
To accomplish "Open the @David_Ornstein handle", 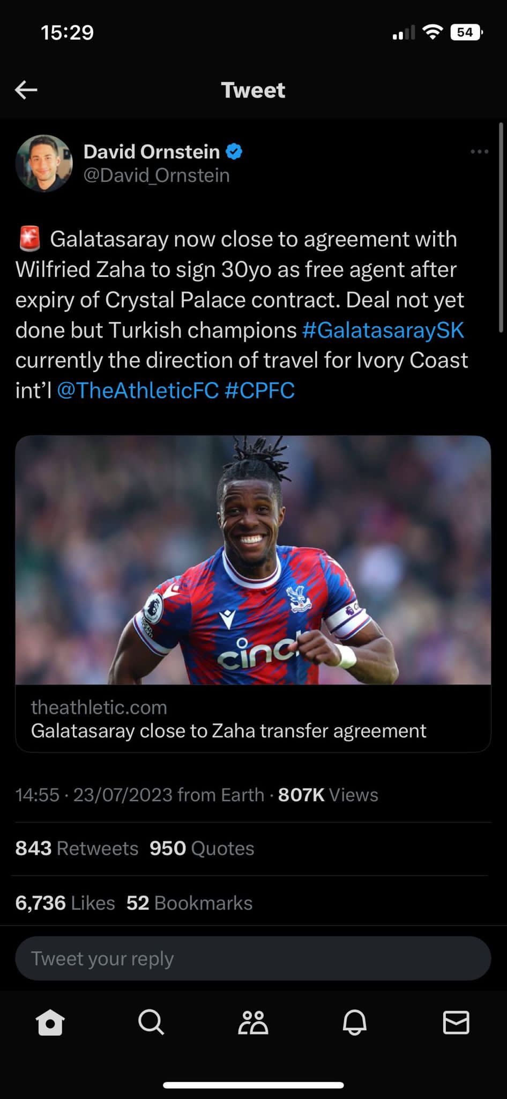I will (156, 175).
